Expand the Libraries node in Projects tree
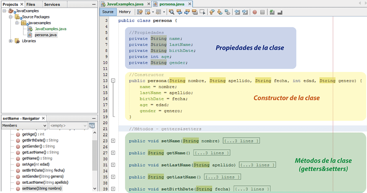Screen dimensions: 367x193 [x=11, y=41]
